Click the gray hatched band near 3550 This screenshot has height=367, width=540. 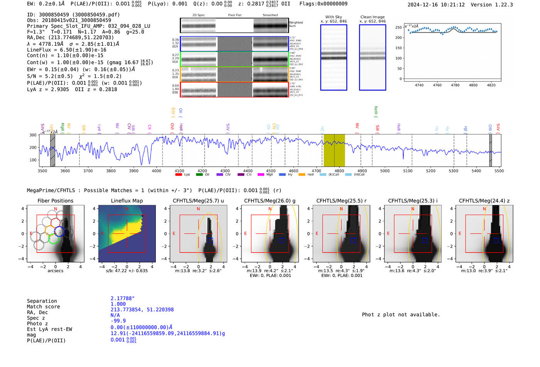tap(52, 150)
